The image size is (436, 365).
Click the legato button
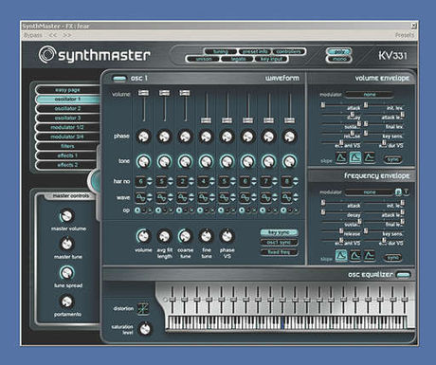238,59
